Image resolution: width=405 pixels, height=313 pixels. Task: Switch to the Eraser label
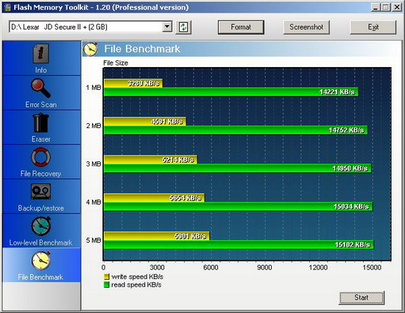[40, 139]
